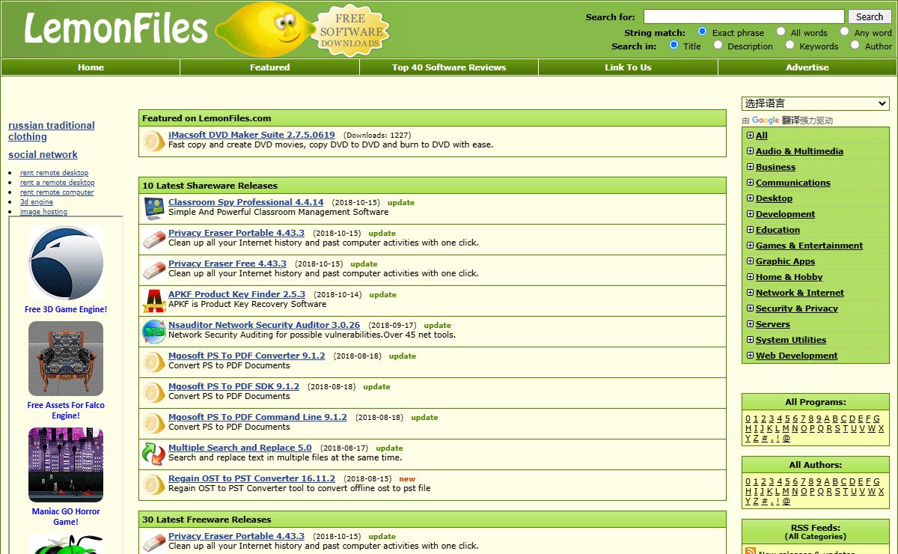Expand the Audio & Multimedia category plus box
The height and width of the screenshot is (554, 898).
(750, 151)
